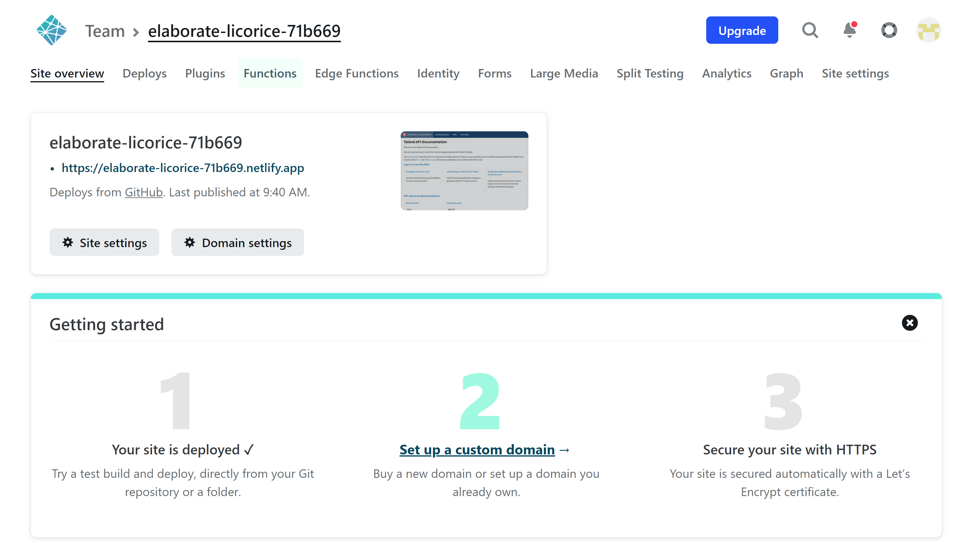Select the Analytics tab

727,73
